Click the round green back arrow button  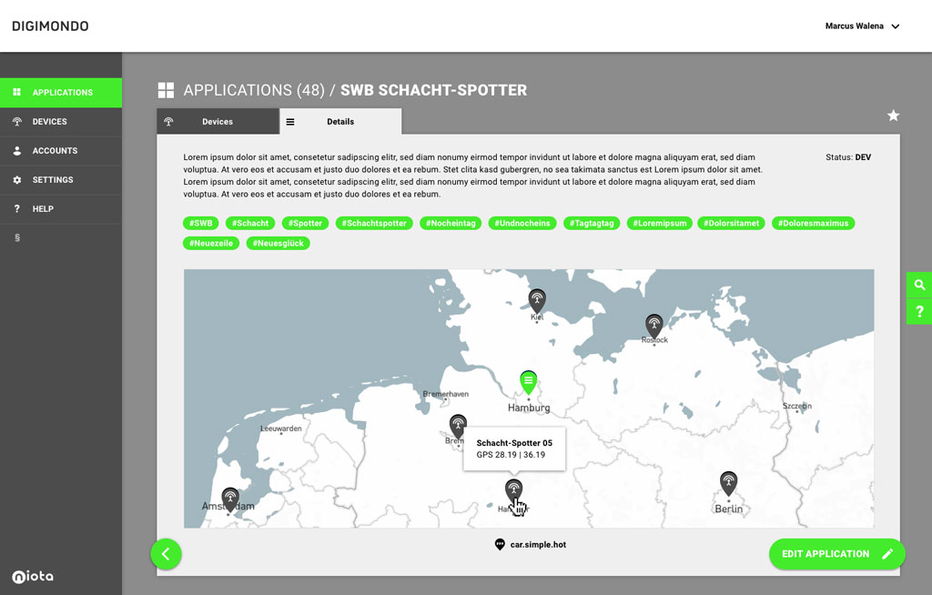[x=166, y=554]
